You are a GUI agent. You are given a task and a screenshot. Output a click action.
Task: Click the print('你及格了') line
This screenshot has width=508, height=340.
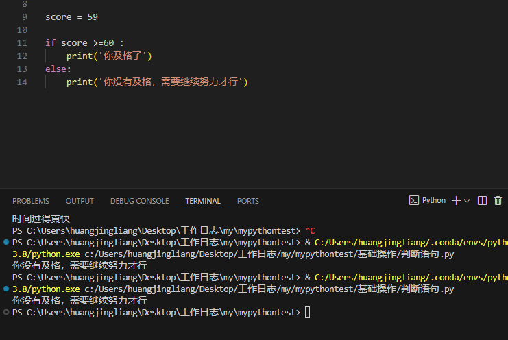109,56
